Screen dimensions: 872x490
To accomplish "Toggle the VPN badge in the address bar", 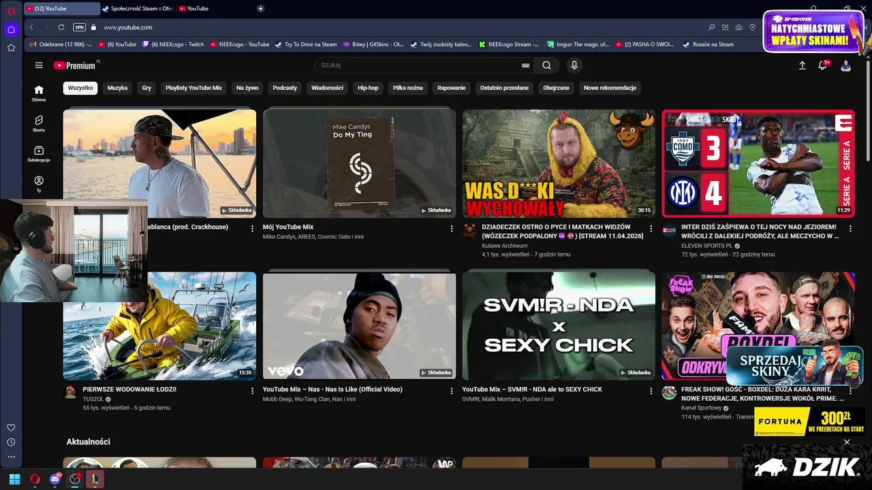I will click(80, 27).
